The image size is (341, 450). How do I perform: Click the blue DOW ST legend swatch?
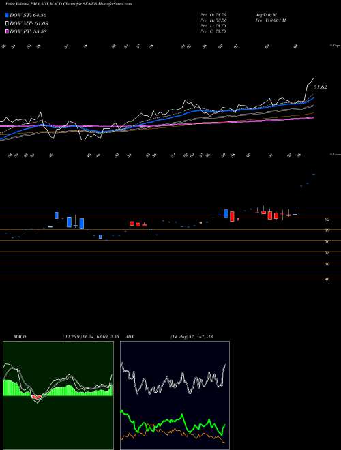(x=8, y=15)
